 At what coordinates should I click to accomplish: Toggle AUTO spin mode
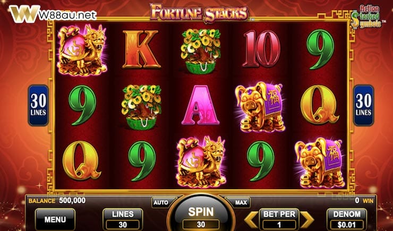pos(161,202)
